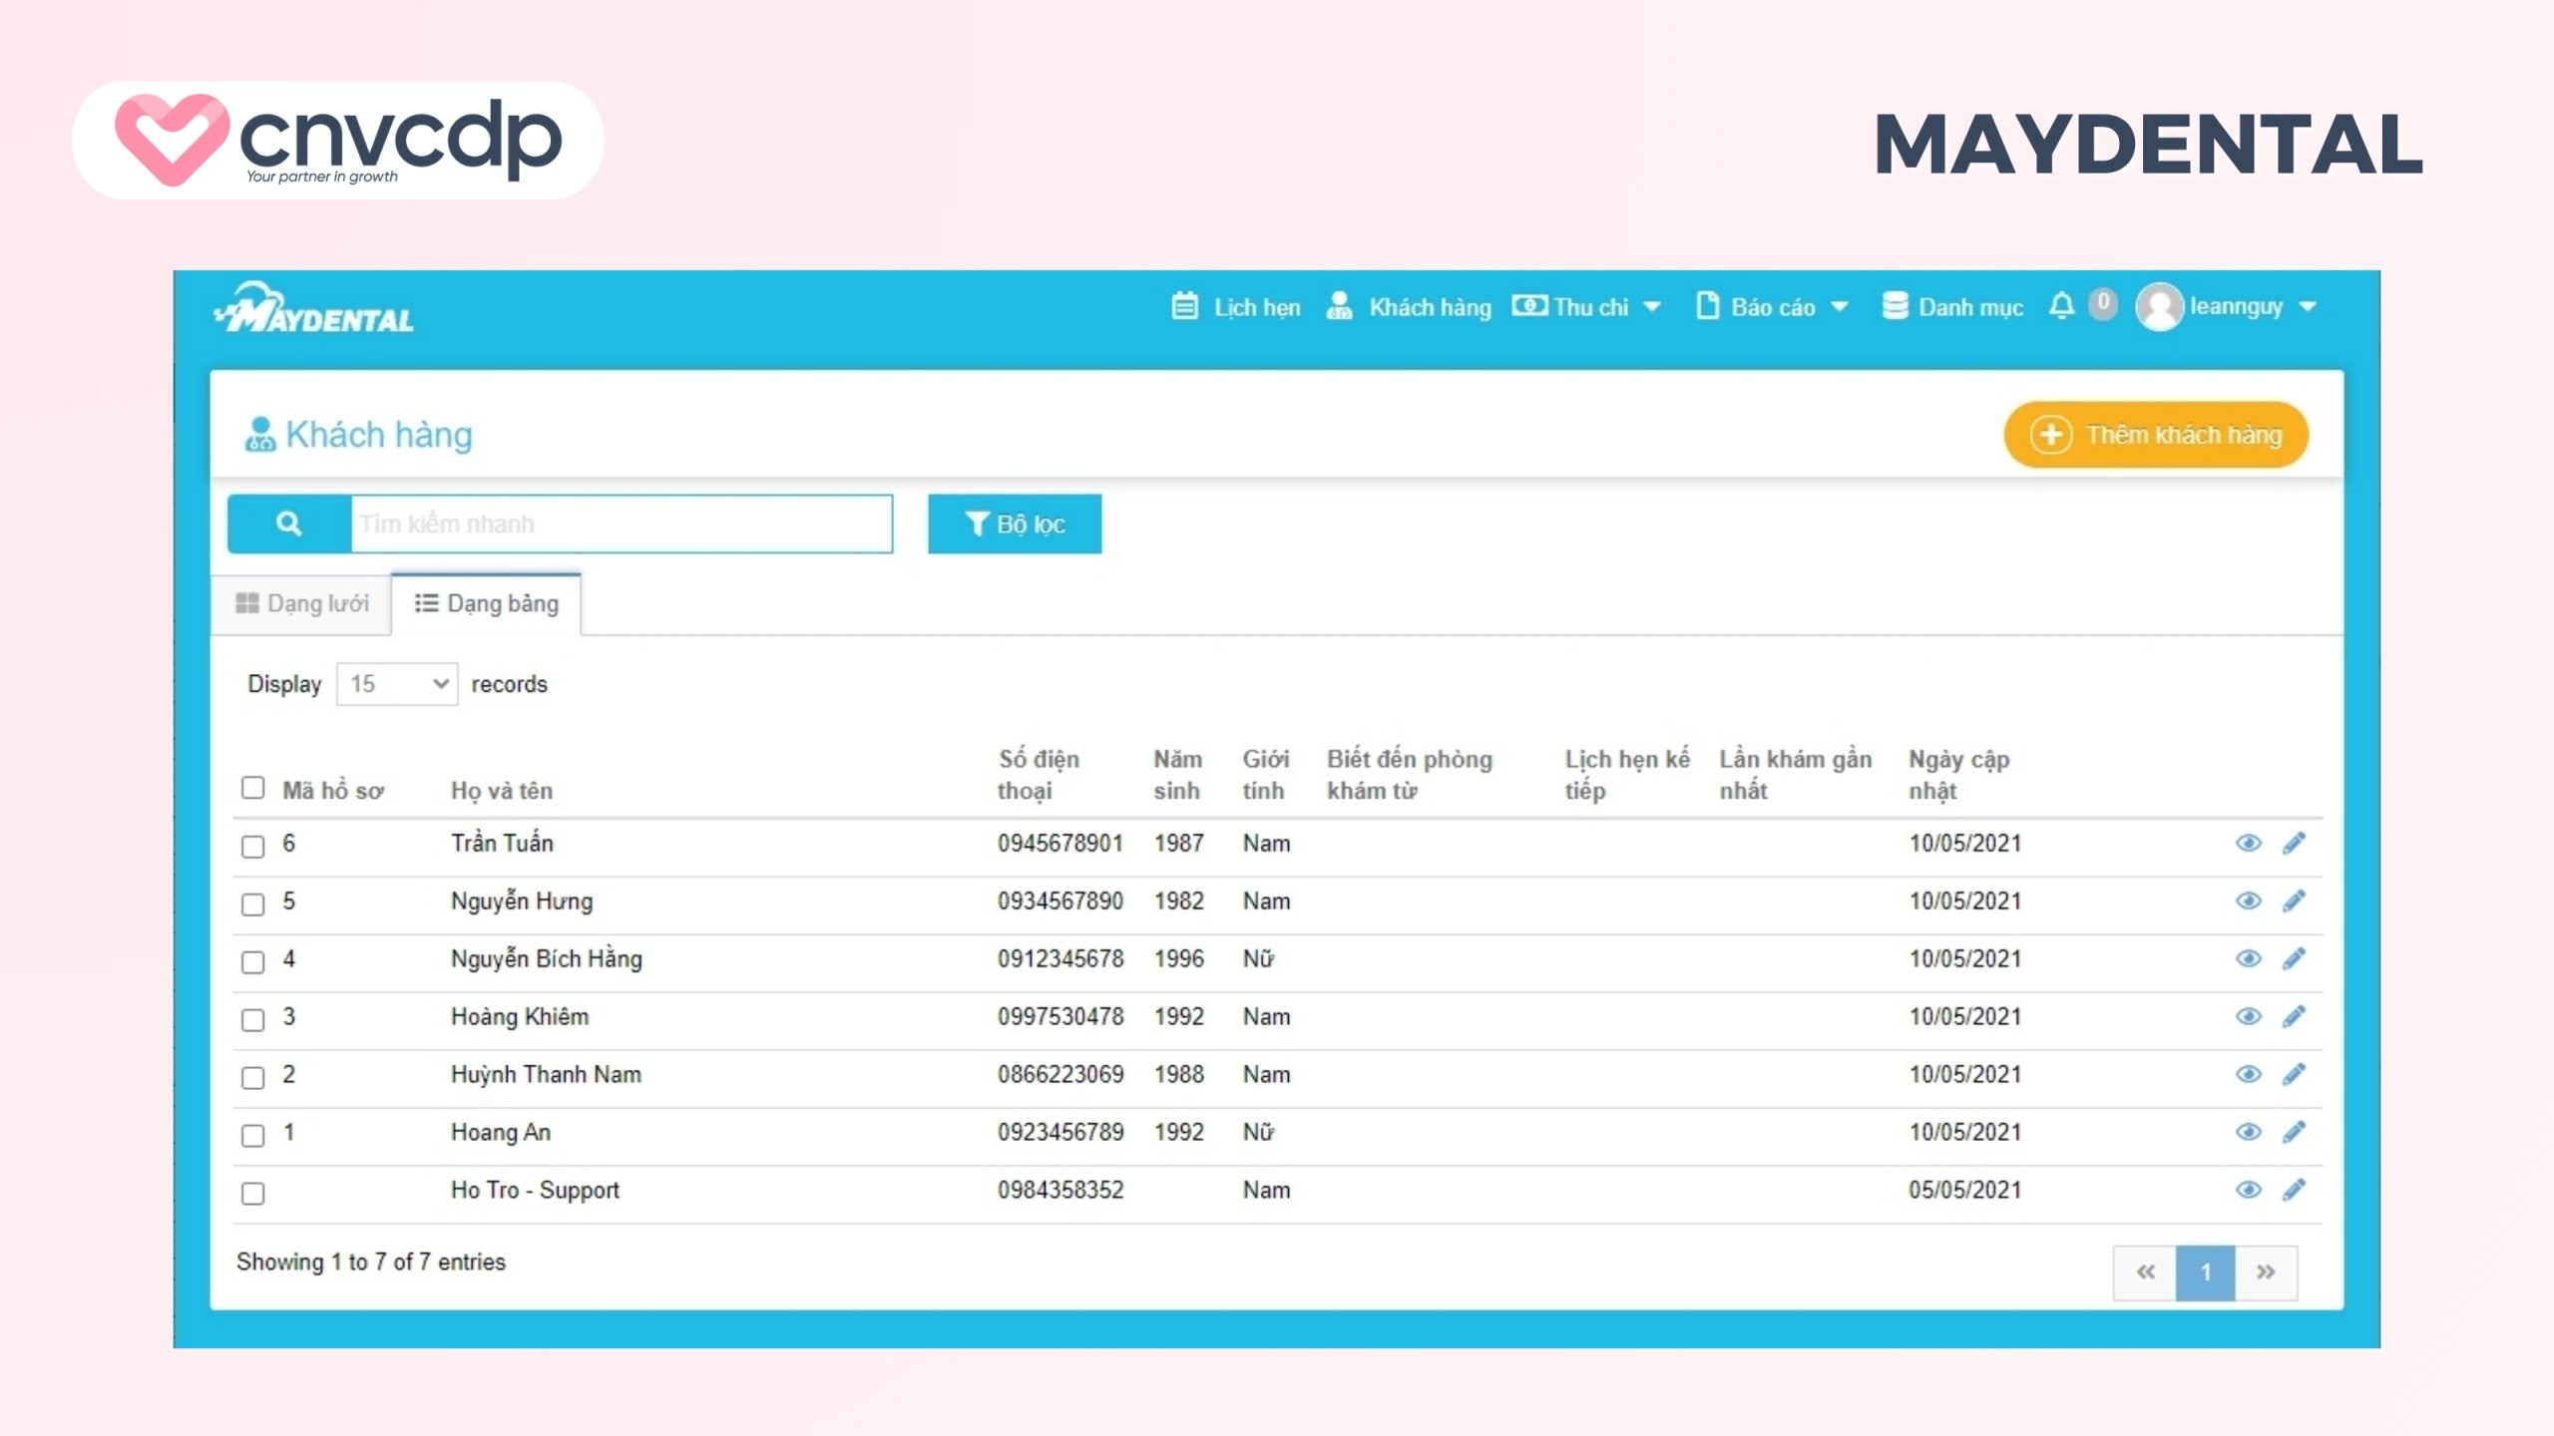Switch to the Dạng lưới tab
2554x1436 pixels.
pos(302,603)
